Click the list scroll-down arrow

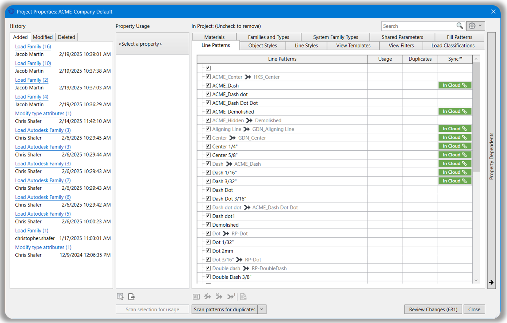tap(476, 280)
